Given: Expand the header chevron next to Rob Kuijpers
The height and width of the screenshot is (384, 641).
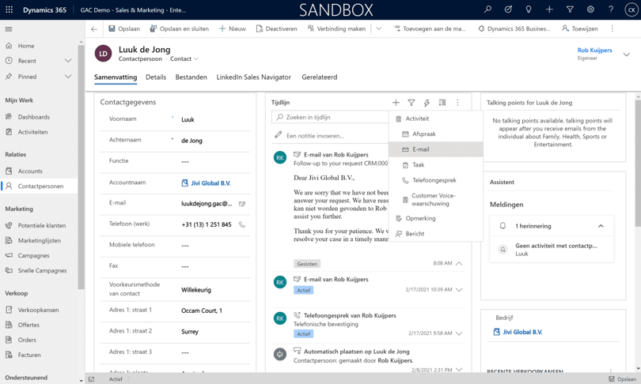Looking at the screenshot, I should [626, 55].
